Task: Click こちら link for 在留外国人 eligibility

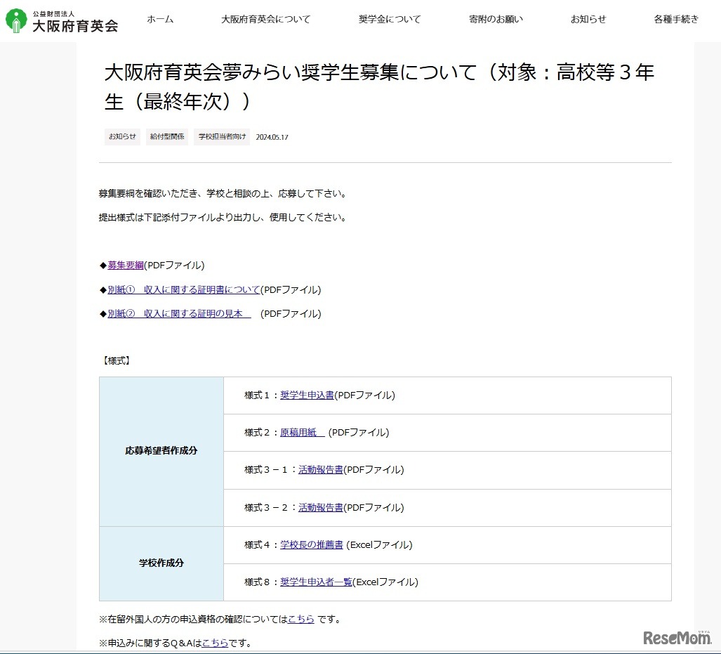Action: coord(300,620)
